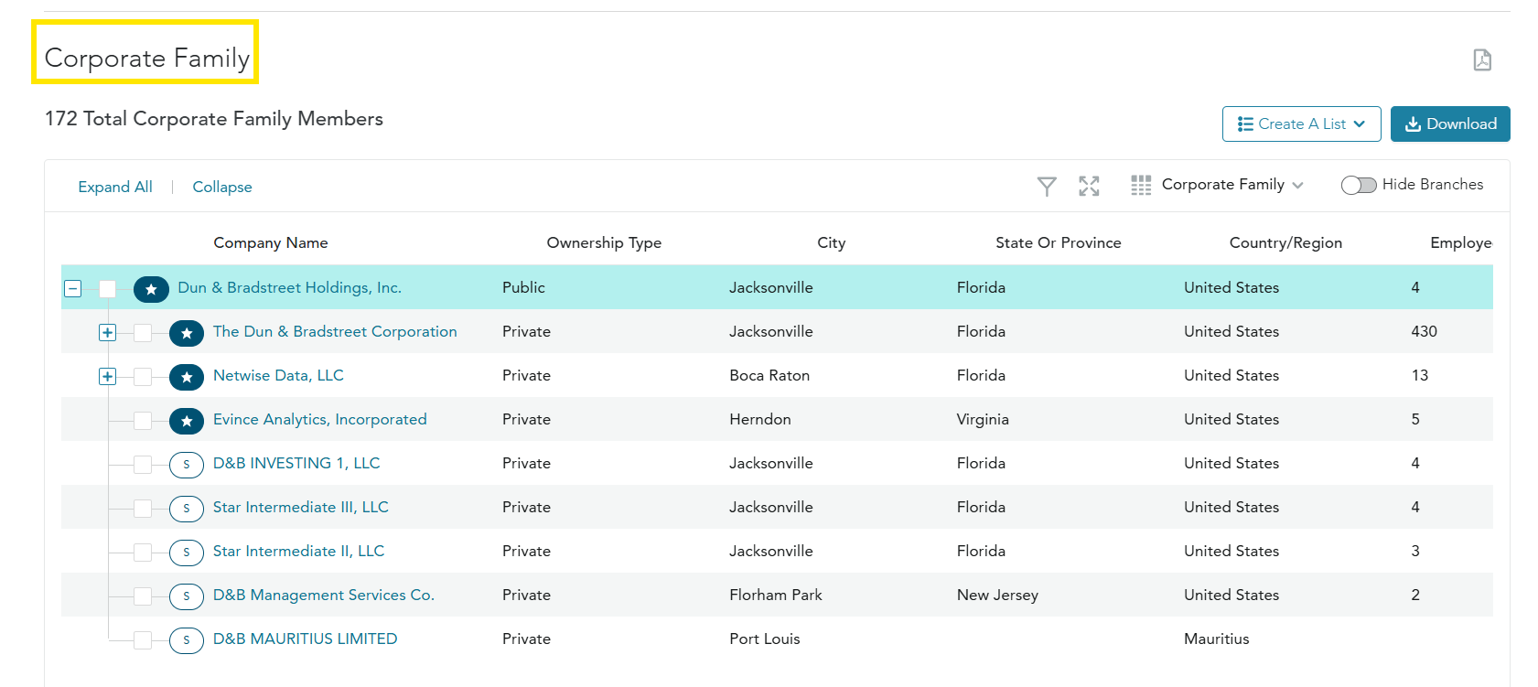The height and width of the screenshot is (687, 1538).
Task: Check the box for Dun & Bradstreet Holdings, Inc.
Action: (x=108, y=289)
